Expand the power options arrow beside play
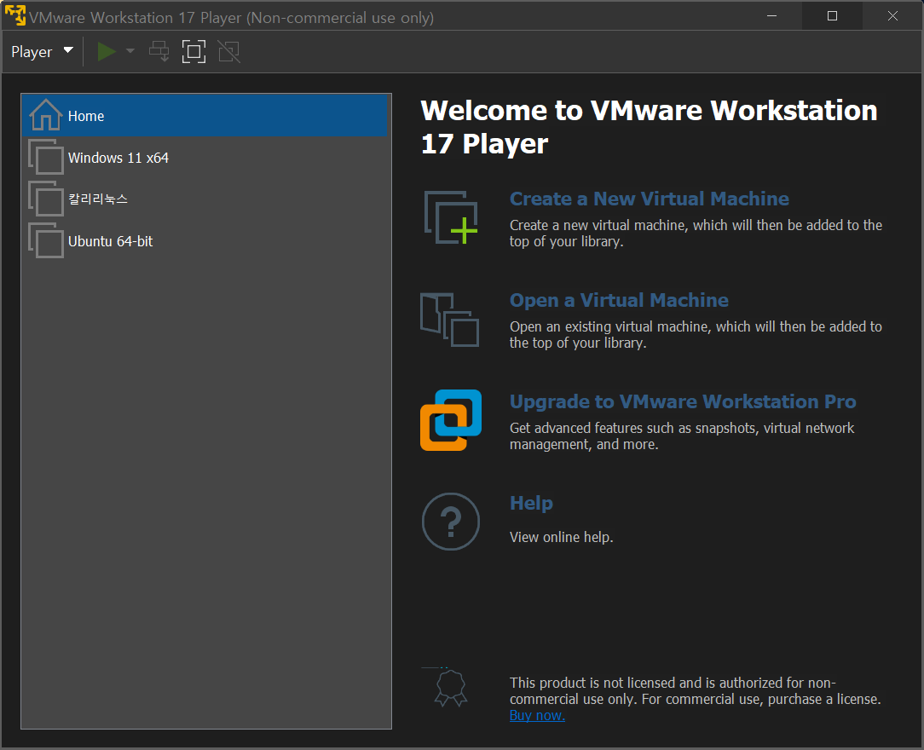The height and width of the screenshot is (750, 924). click(x=130, y=51)
